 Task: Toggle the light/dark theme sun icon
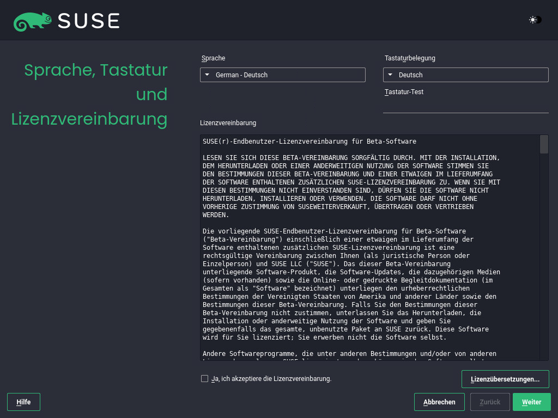[x=535, y=20]
